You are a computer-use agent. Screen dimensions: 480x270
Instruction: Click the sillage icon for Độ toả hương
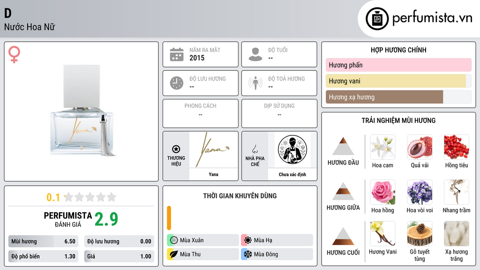point(255,83)
